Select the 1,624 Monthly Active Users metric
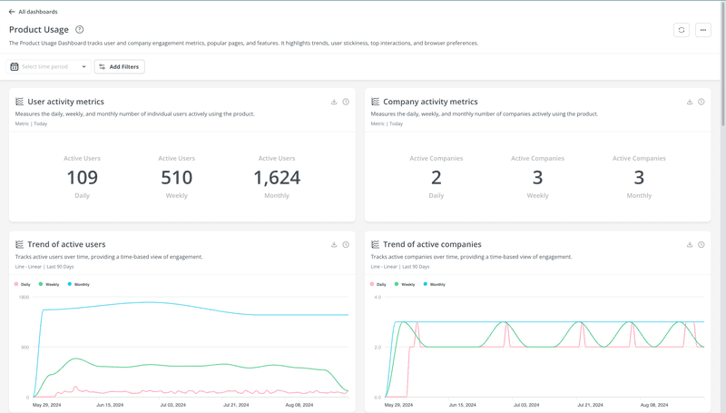This screenshot has width=726, height=413. (x=277, y=177)
